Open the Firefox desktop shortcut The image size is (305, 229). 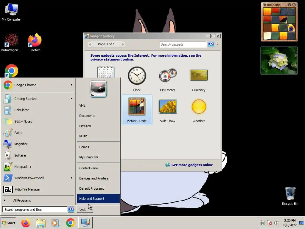pyautogui.click(x=35, y=42)
